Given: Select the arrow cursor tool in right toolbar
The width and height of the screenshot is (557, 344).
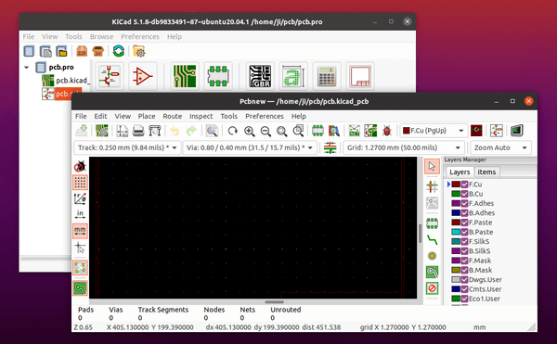Looking at the screenshot, I should [x=432, y=166].
